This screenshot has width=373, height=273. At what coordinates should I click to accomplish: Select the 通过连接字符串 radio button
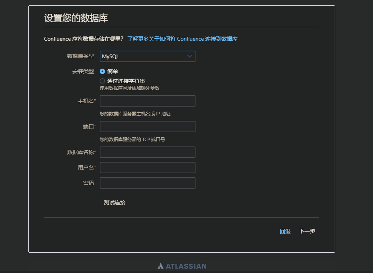tap(102, 81)
